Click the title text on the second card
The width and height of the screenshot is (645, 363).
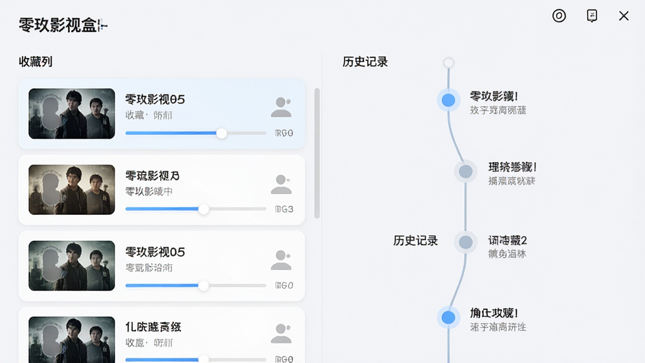click(x=152, y=176)
